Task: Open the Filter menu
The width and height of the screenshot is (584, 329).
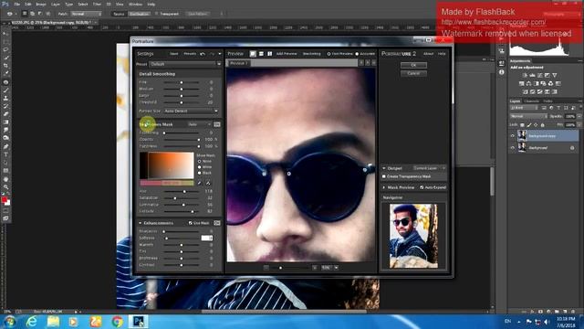Action: (x=97, y=4)
